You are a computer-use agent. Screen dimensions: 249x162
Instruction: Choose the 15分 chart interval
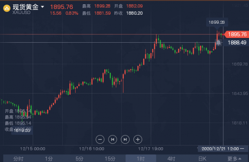110,159
